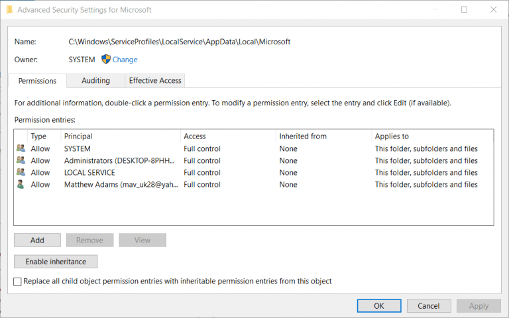
Task: Select the Permissions tab
Action: click(37, 81)
